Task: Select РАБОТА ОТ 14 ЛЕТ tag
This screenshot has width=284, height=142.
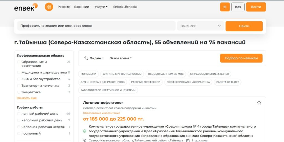Action: coord(227,82)
